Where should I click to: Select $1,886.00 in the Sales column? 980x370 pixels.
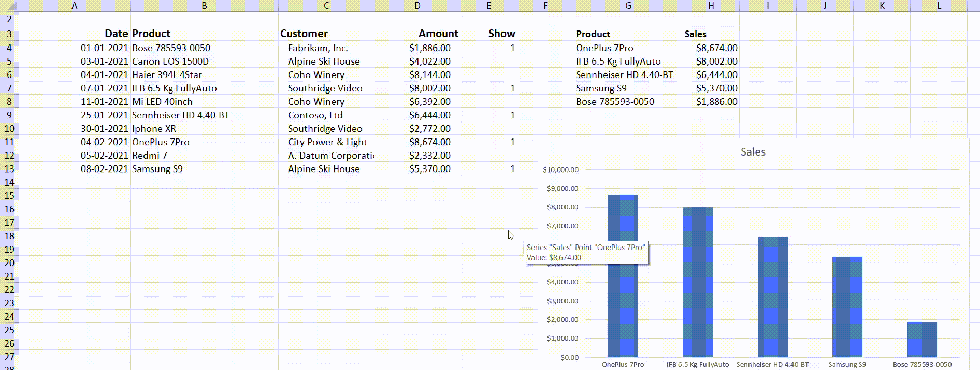point(711,102)
